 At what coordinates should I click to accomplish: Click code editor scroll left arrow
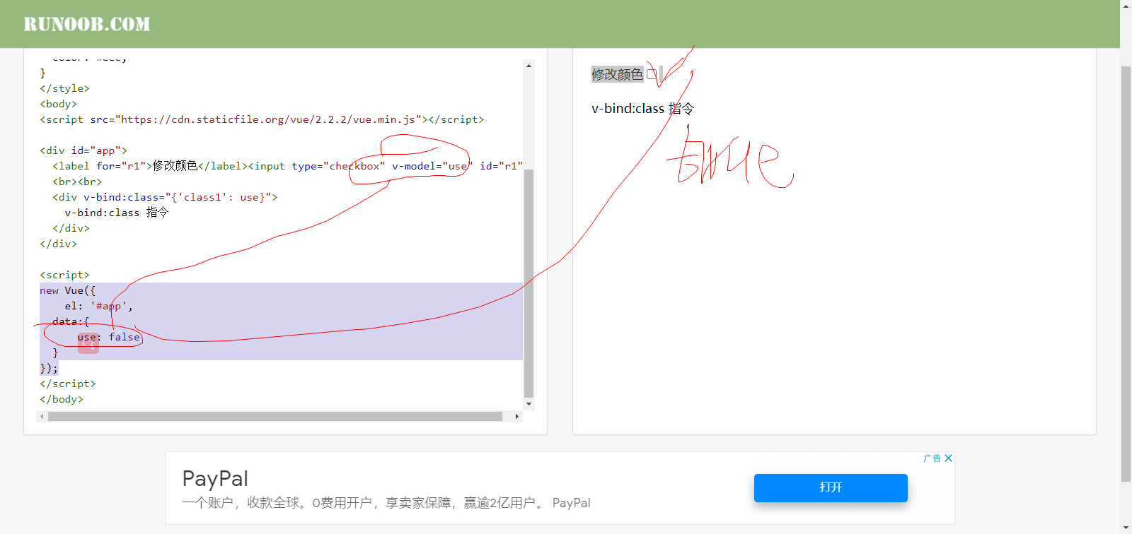coord(42,417)
